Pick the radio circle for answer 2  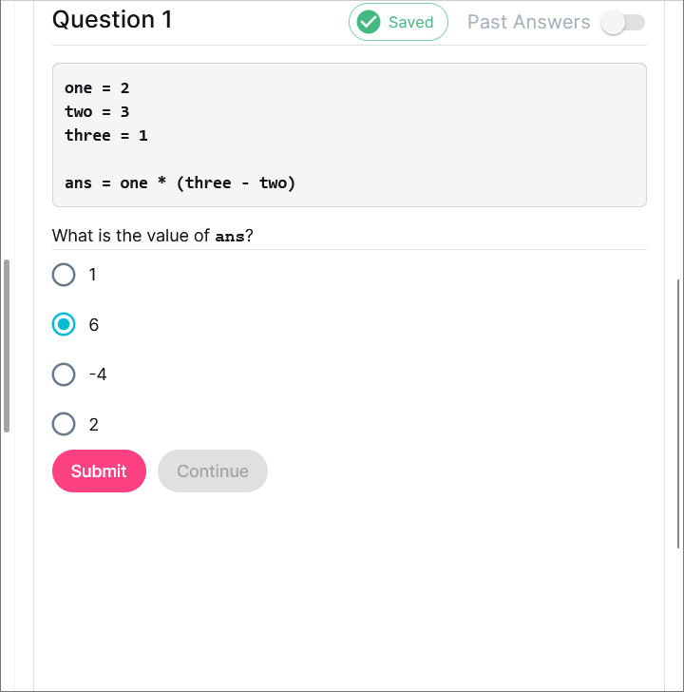pos(64,424)
